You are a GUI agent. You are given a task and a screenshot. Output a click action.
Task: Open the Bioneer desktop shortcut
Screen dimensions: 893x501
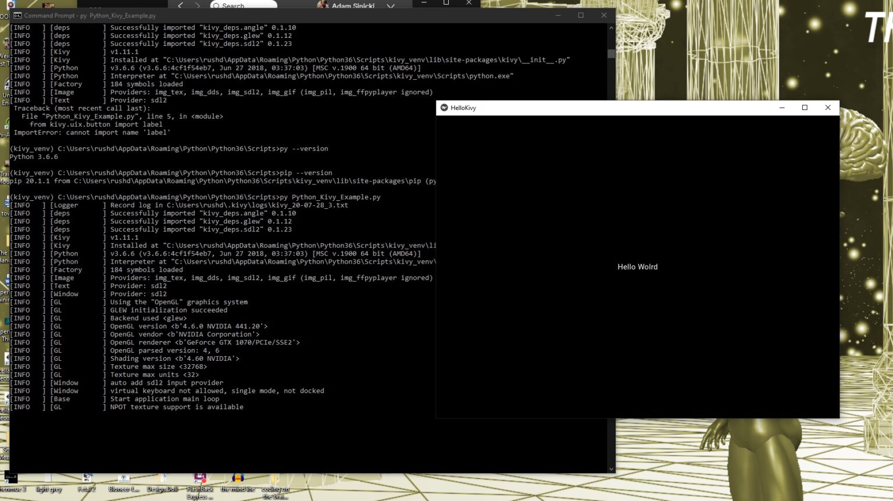pos(123,482)
